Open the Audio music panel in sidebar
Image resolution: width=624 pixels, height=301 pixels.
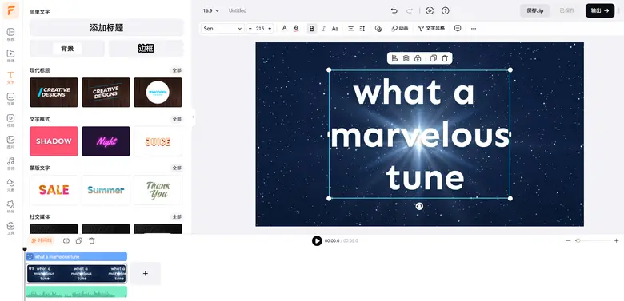[x=10, y=163]
